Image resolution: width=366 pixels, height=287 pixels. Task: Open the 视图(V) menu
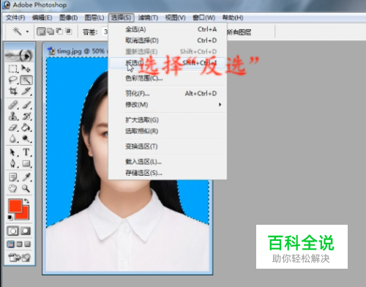click(x=175, y=18)
